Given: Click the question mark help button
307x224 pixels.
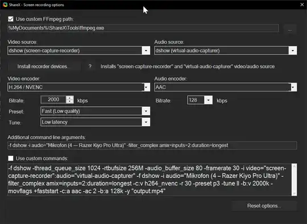Looking at the screenshot, I should [x=90, y=67].
